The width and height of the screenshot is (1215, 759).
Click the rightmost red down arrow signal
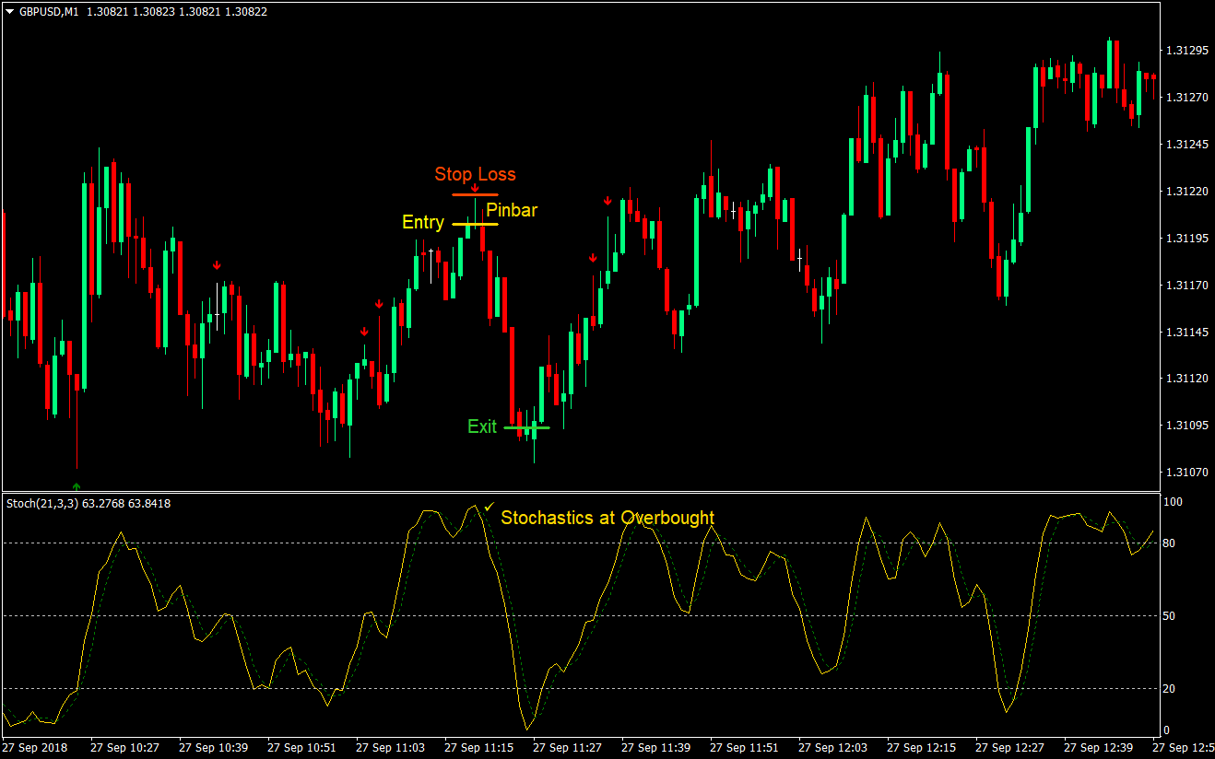pos(607,201)
